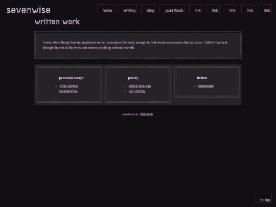
Task: Open the blog nav link
Action: [148, 9]
